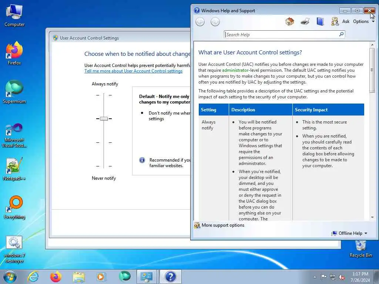Select the windows 7 destroyer desktop icon
The image size is (379, 284).
click(14, 249)
